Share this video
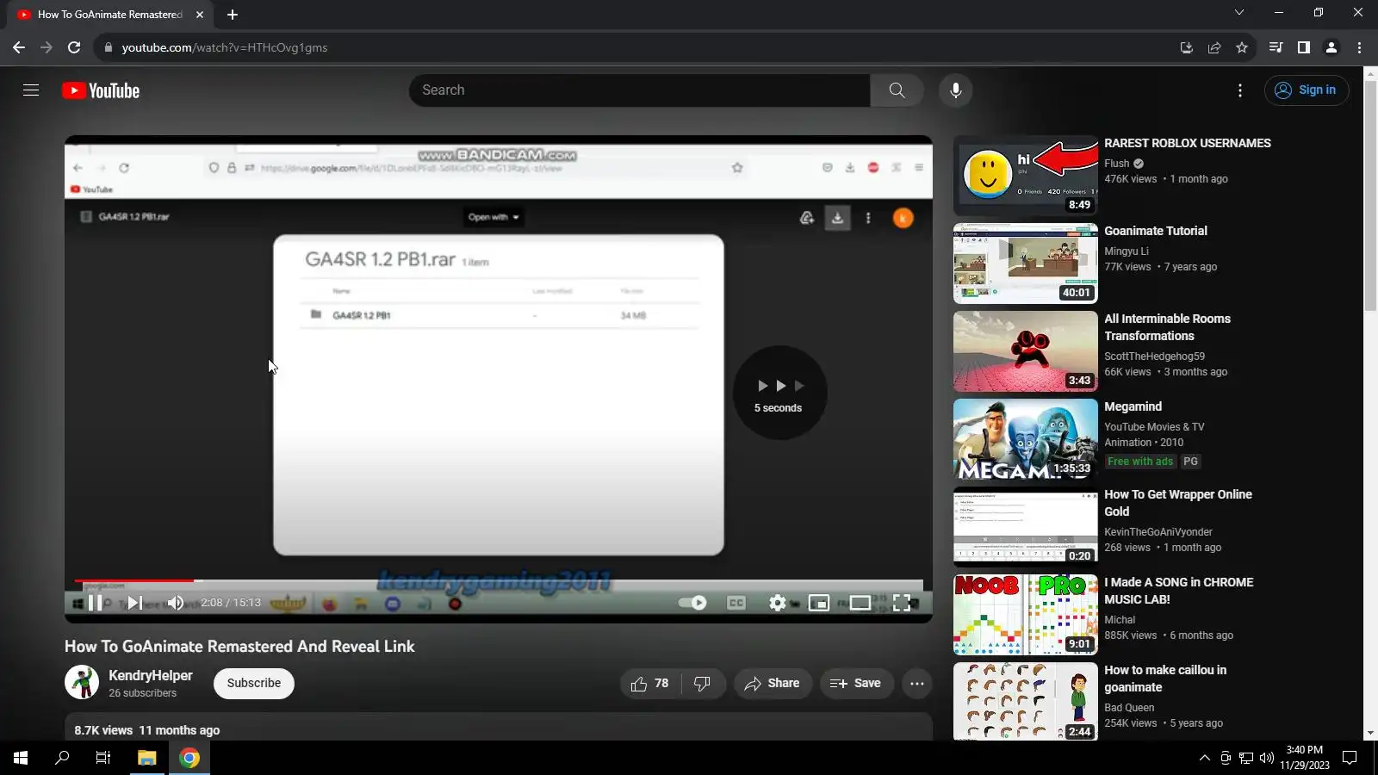This screenshot has width=1378, height=775. 773,684
